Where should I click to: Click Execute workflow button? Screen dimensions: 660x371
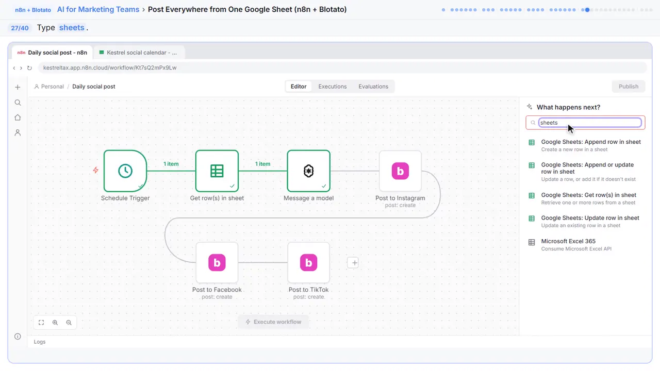[x=273, y=322]
